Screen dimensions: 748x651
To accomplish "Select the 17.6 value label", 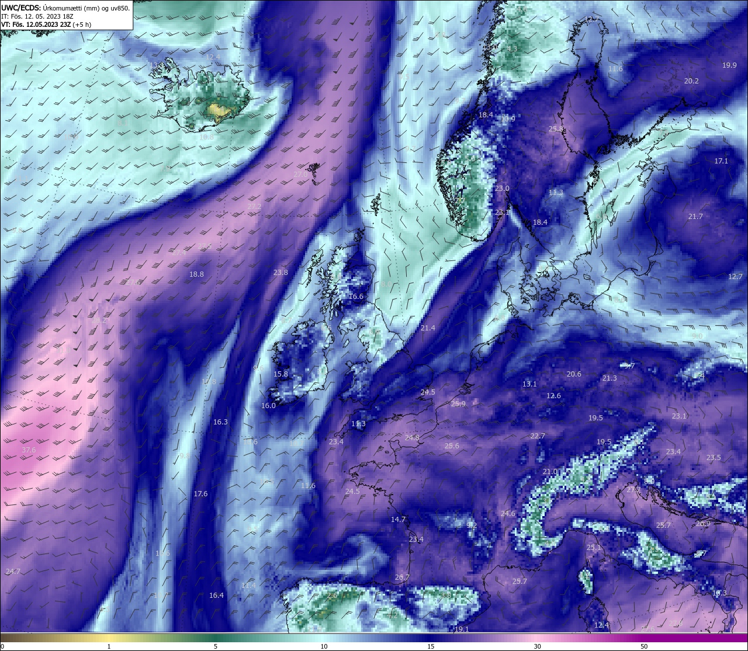I will pyautogui.click(x=200, y=493).
